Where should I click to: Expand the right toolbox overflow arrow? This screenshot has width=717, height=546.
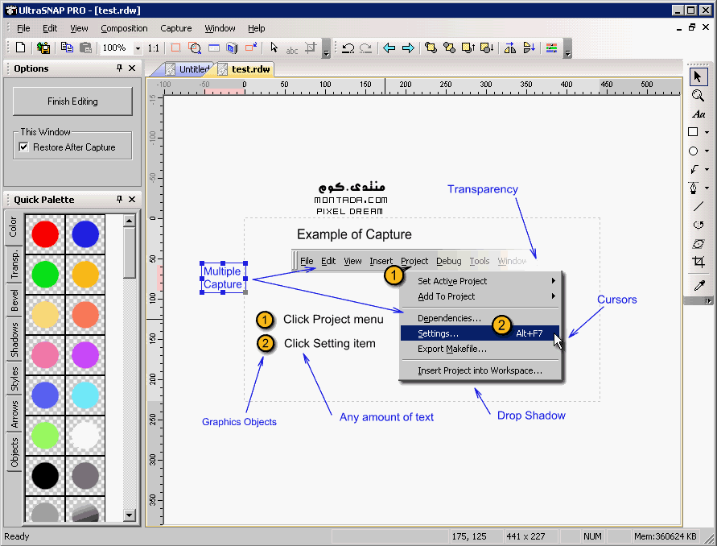tap(708, 300)
